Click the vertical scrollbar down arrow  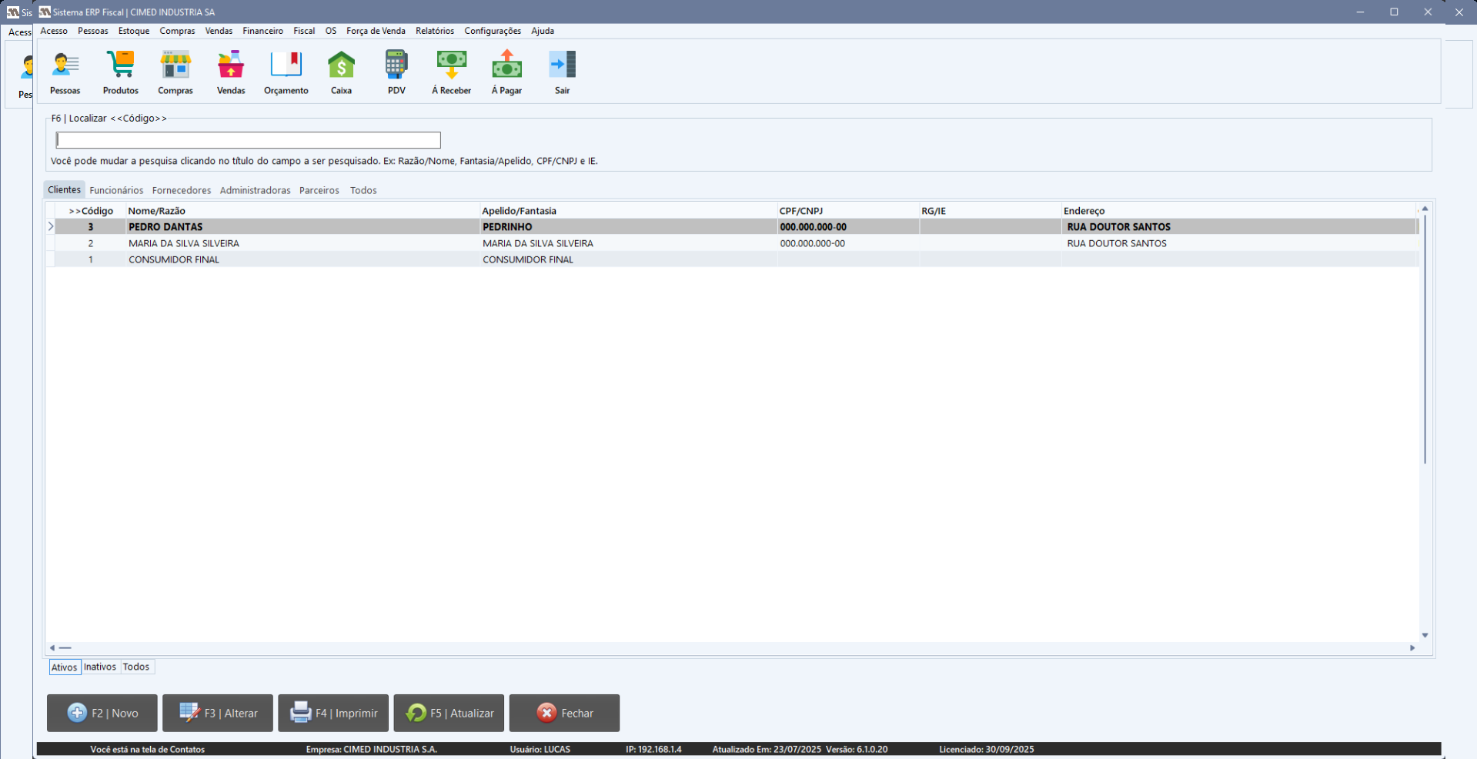click(1425, 635)
